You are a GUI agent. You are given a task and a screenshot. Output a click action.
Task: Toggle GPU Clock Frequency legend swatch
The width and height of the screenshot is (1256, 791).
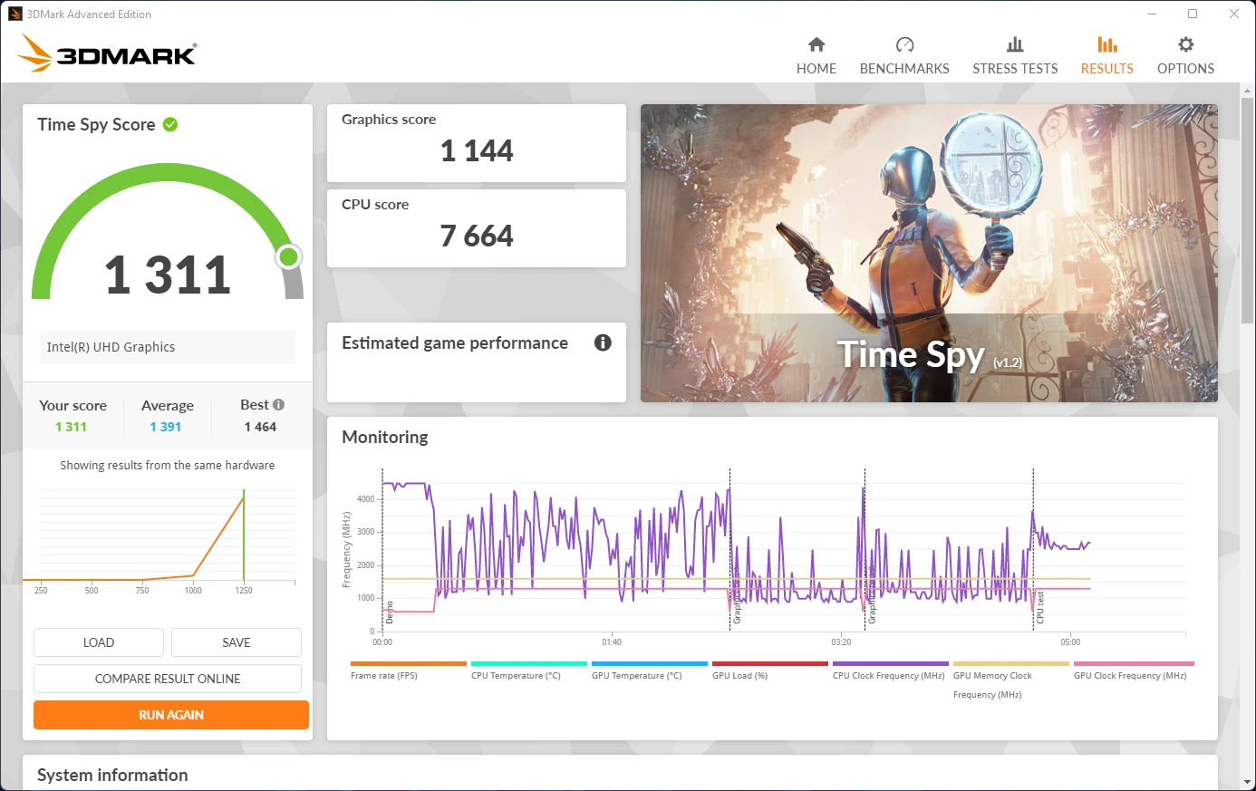(1134, 663)
